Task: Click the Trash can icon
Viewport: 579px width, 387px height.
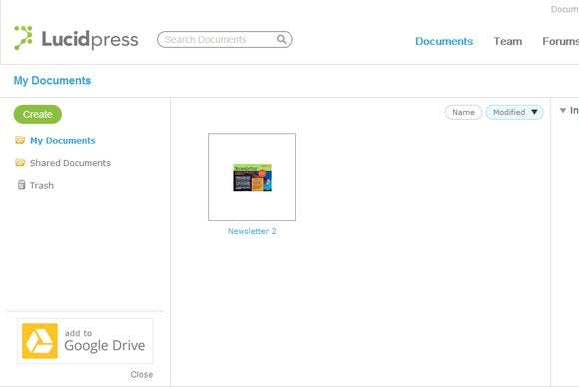Action: 21,185
